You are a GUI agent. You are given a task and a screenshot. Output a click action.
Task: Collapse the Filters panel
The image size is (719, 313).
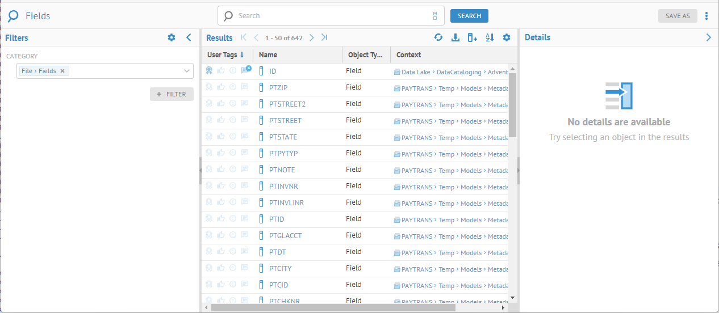[x=189, y=37]
